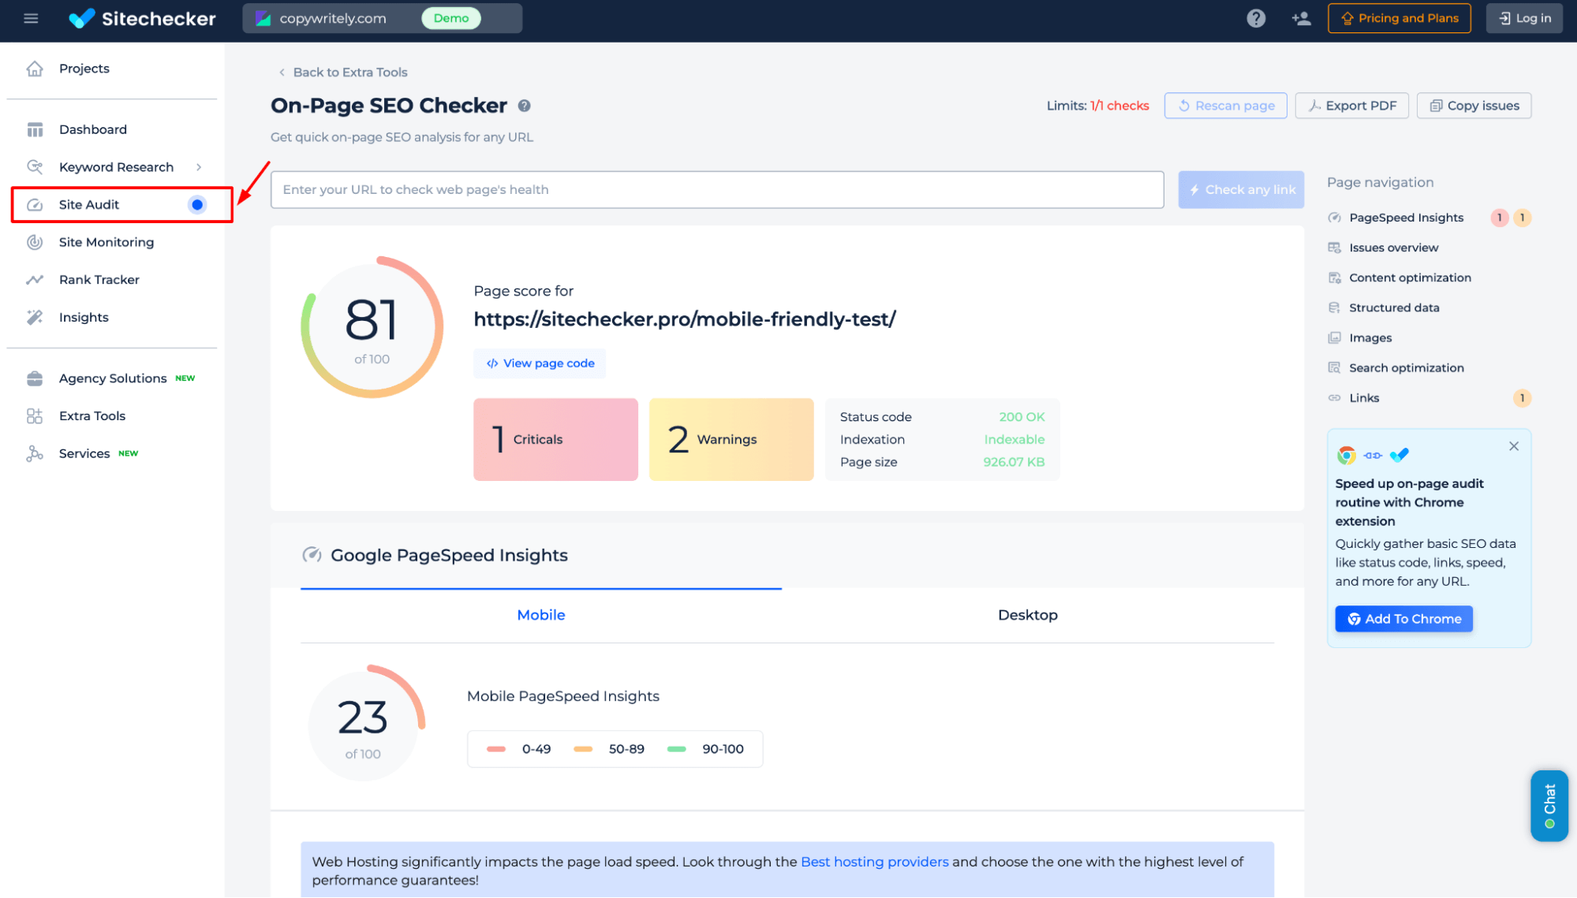Follow the Best hosting providers link
1577x898 pixels.
(874, 862)
